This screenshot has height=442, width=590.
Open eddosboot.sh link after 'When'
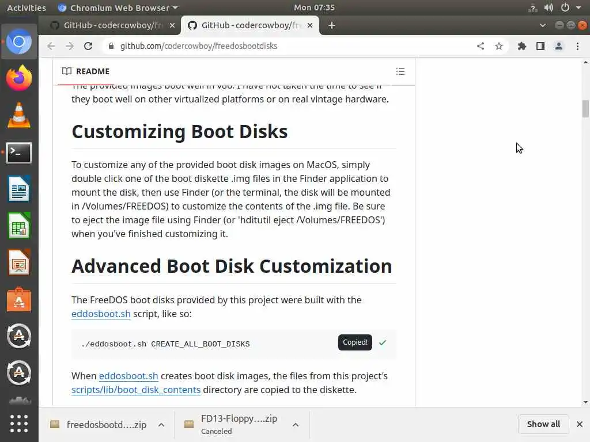click(128, 376)
